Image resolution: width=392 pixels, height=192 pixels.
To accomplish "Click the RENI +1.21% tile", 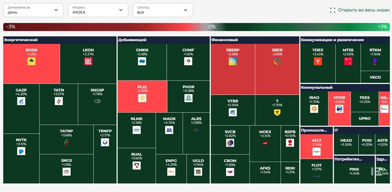I will click(x=290, y=172).
